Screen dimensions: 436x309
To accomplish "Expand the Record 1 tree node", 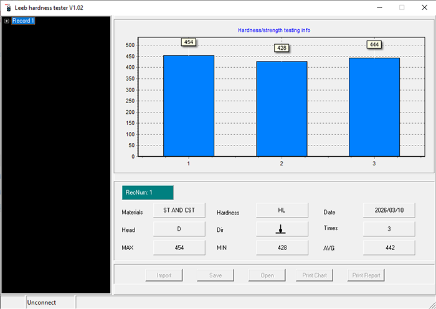I will click(x=6, y=21).
